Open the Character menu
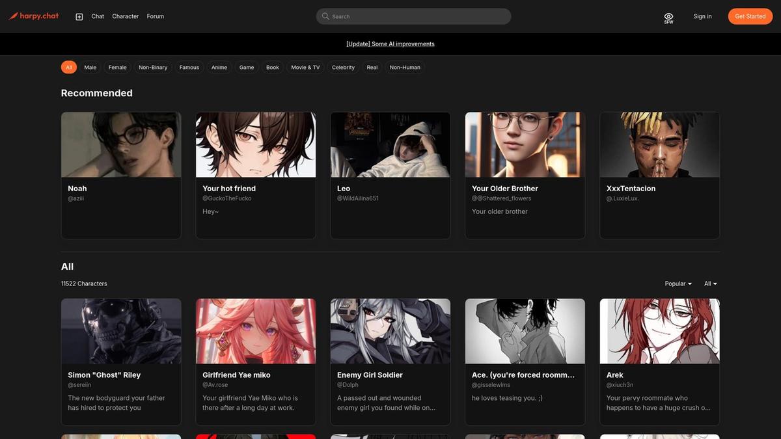This screenshot has height=439, width=781. (126, 16)
